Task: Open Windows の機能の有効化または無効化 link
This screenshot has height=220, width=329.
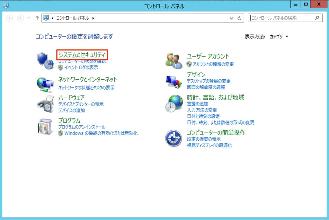Action: tap(101, 133)
